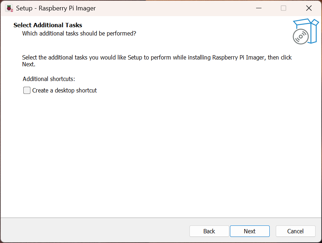Click the 'Which additional tasks should be performed?' subtitle
The image size is (322, 243).
79,33
